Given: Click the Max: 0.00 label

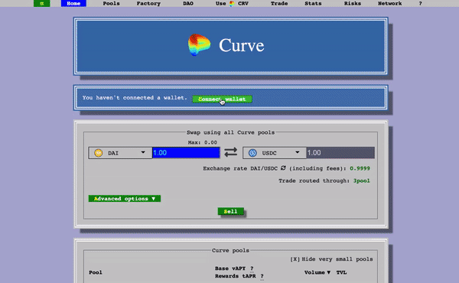Looking at the screenshot, I should [202, 142].
